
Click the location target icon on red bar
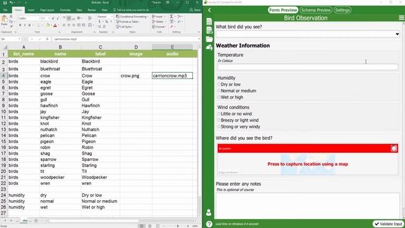coord(394,148)
